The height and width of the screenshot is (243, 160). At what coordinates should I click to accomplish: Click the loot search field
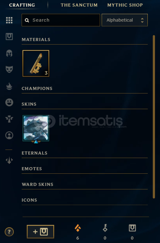(x=61, y=20)
